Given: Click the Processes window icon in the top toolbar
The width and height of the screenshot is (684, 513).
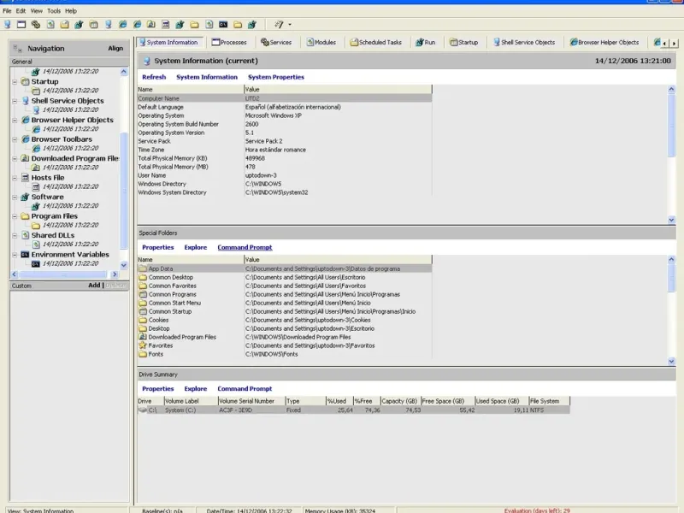Looking at the screenshot, I should [21, 24].
